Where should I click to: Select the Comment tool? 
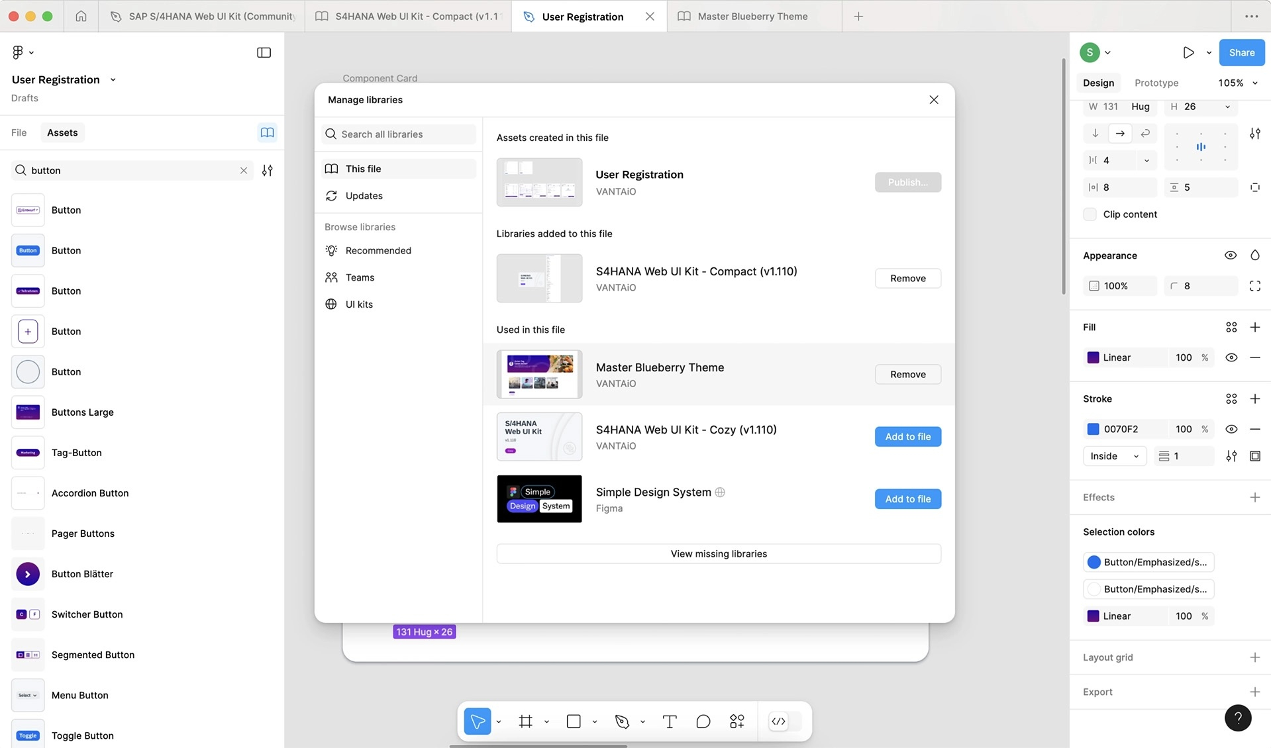[703, 722]
